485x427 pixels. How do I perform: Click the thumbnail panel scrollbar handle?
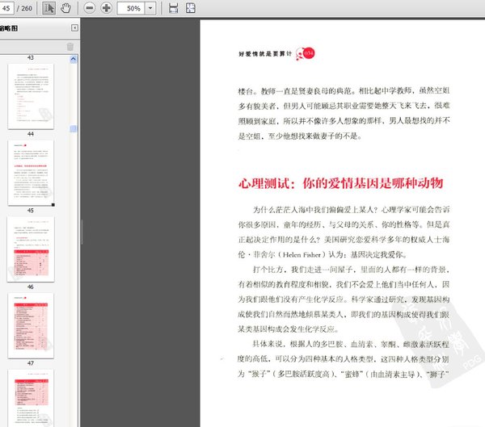[x=74, y=128]
